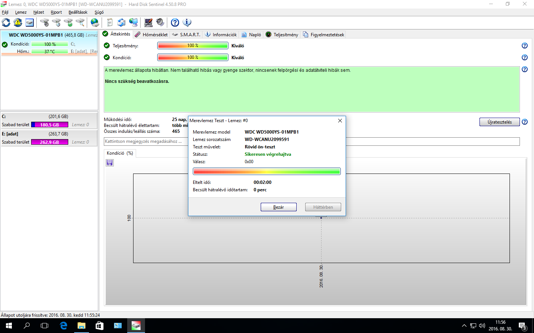Click the left-panel Hőm. 37 °C bar

pos(50,51)
